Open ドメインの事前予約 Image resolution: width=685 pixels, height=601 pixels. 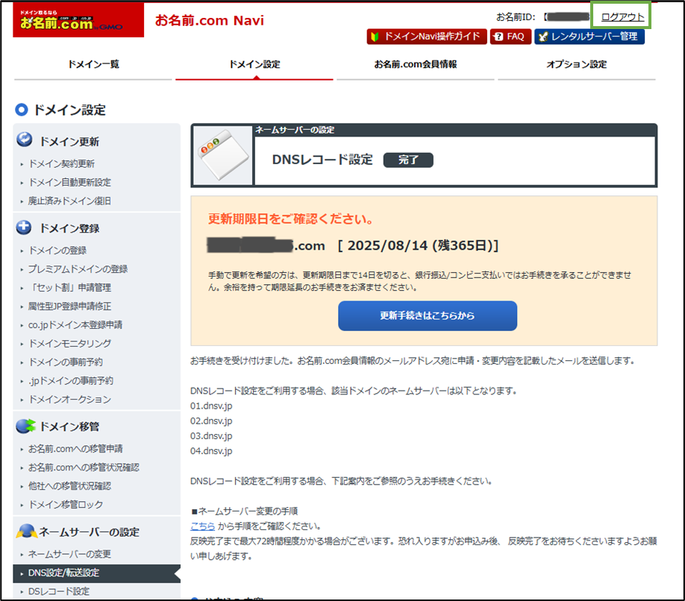pyautogui.click(x=66, y=362)
